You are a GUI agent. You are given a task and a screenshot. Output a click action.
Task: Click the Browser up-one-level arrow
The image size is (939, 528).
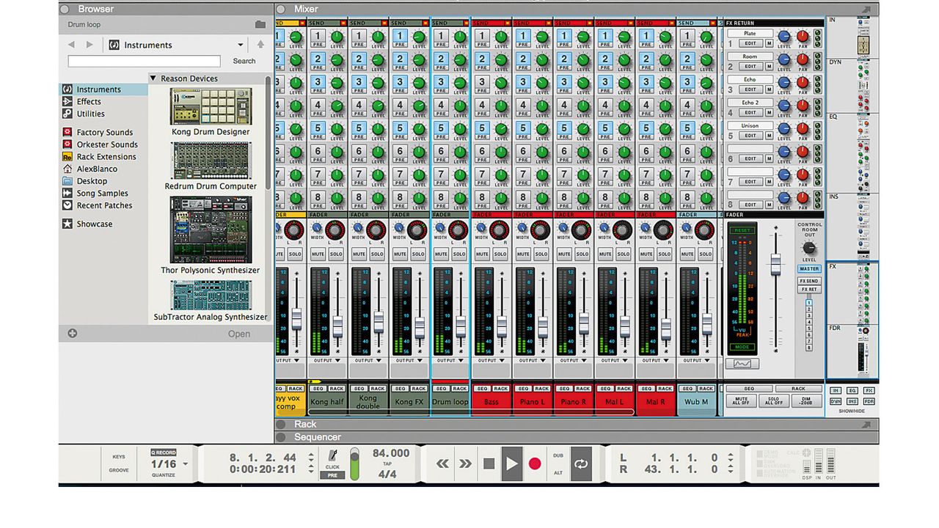(x=260, y=45)
